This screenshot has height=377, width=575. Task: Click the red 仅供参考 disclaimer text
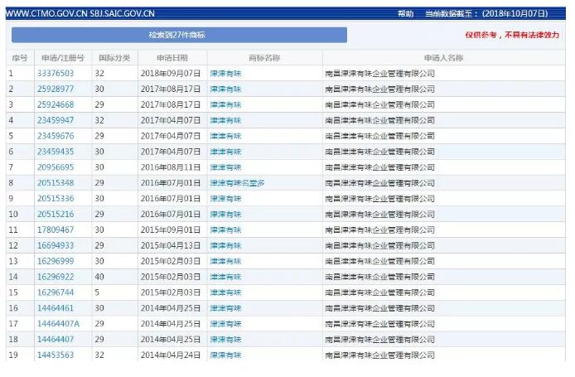512,35
